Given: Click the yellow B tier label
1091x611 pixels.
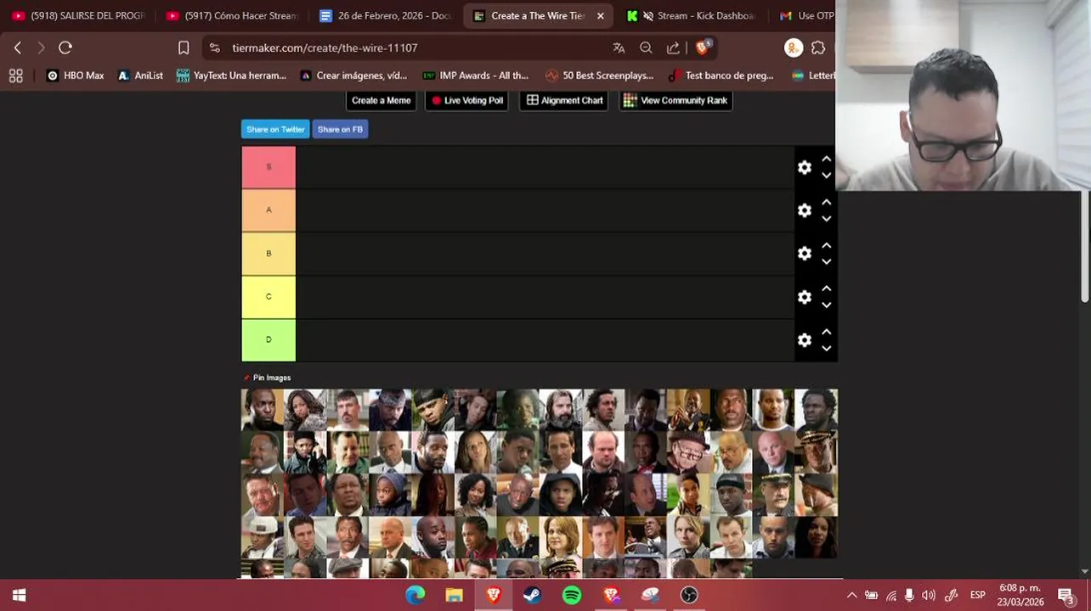Looking at the screenshot, I should (x=269, y=254).
